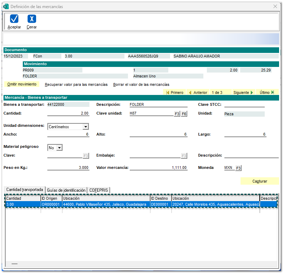
Task: Click the Capturar button
Action: (x=259, y=181)
